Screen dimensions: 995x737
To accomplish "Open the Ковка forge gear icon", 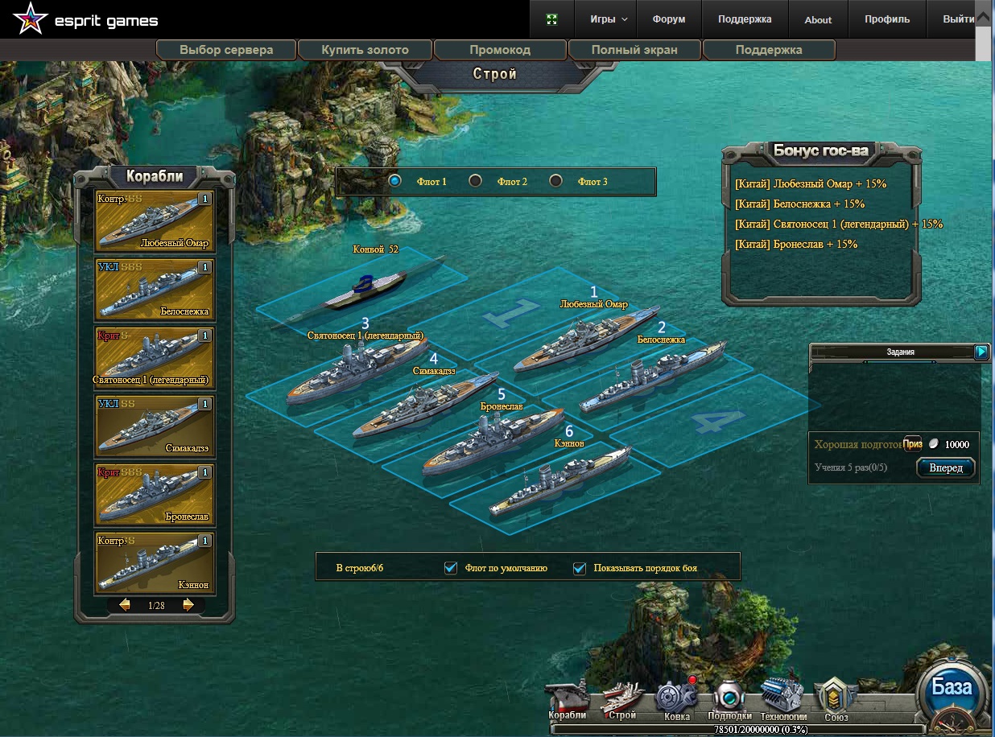I will pos(675,697).
